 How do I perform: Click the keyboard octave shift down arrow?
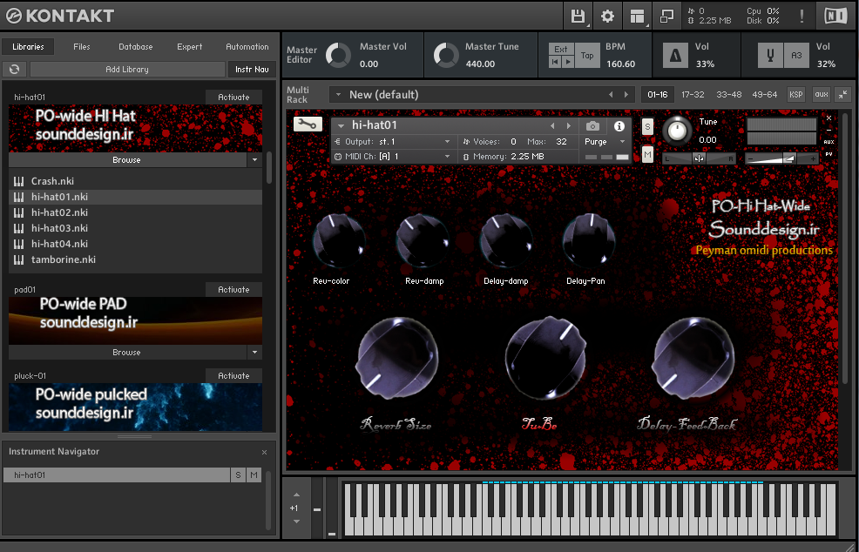(x=296, y=522)
